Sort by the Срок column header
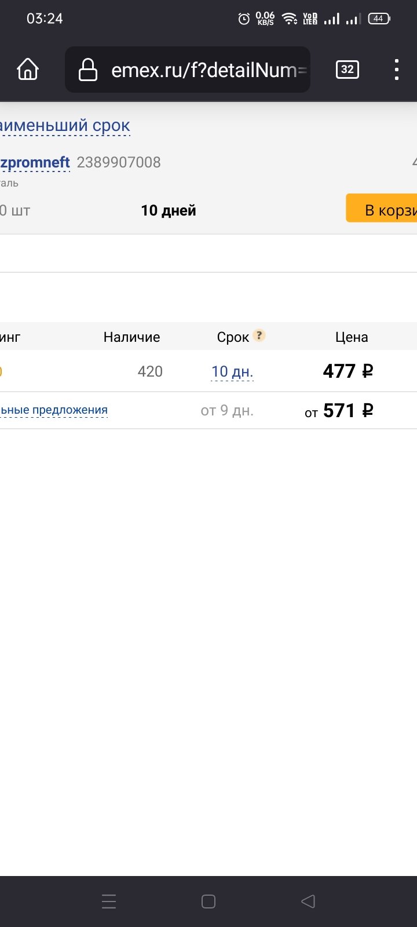Screen dimensions: 417x927 (x=233, y=337)
